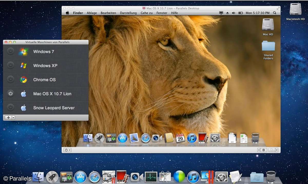
Task: Open the Fenster menu
Action: click(x=162, y=13)
